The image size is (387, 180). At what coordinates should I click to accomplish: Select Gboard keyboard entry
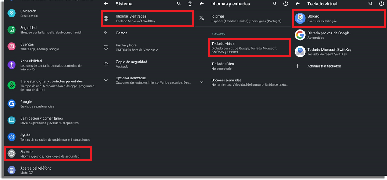click(x=339, y=19)
